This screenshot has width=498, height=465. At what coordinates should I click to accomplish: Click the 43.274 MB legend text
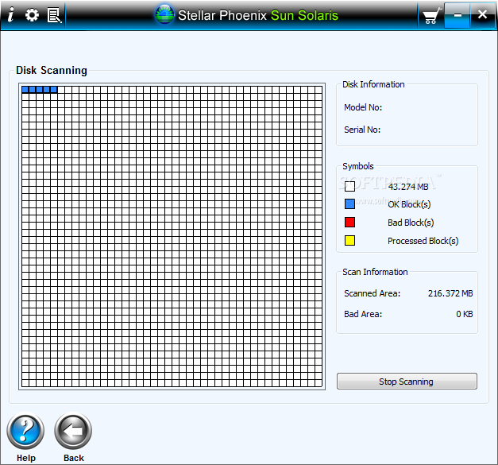(x=408, y=187)
